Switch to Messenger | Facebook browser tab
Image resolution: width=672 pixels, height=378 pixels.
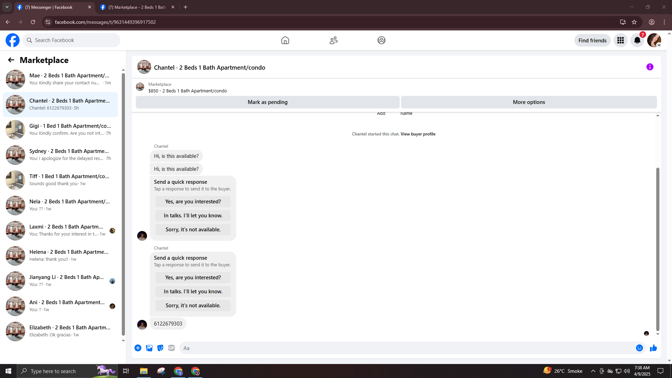(x=54, y=7)
